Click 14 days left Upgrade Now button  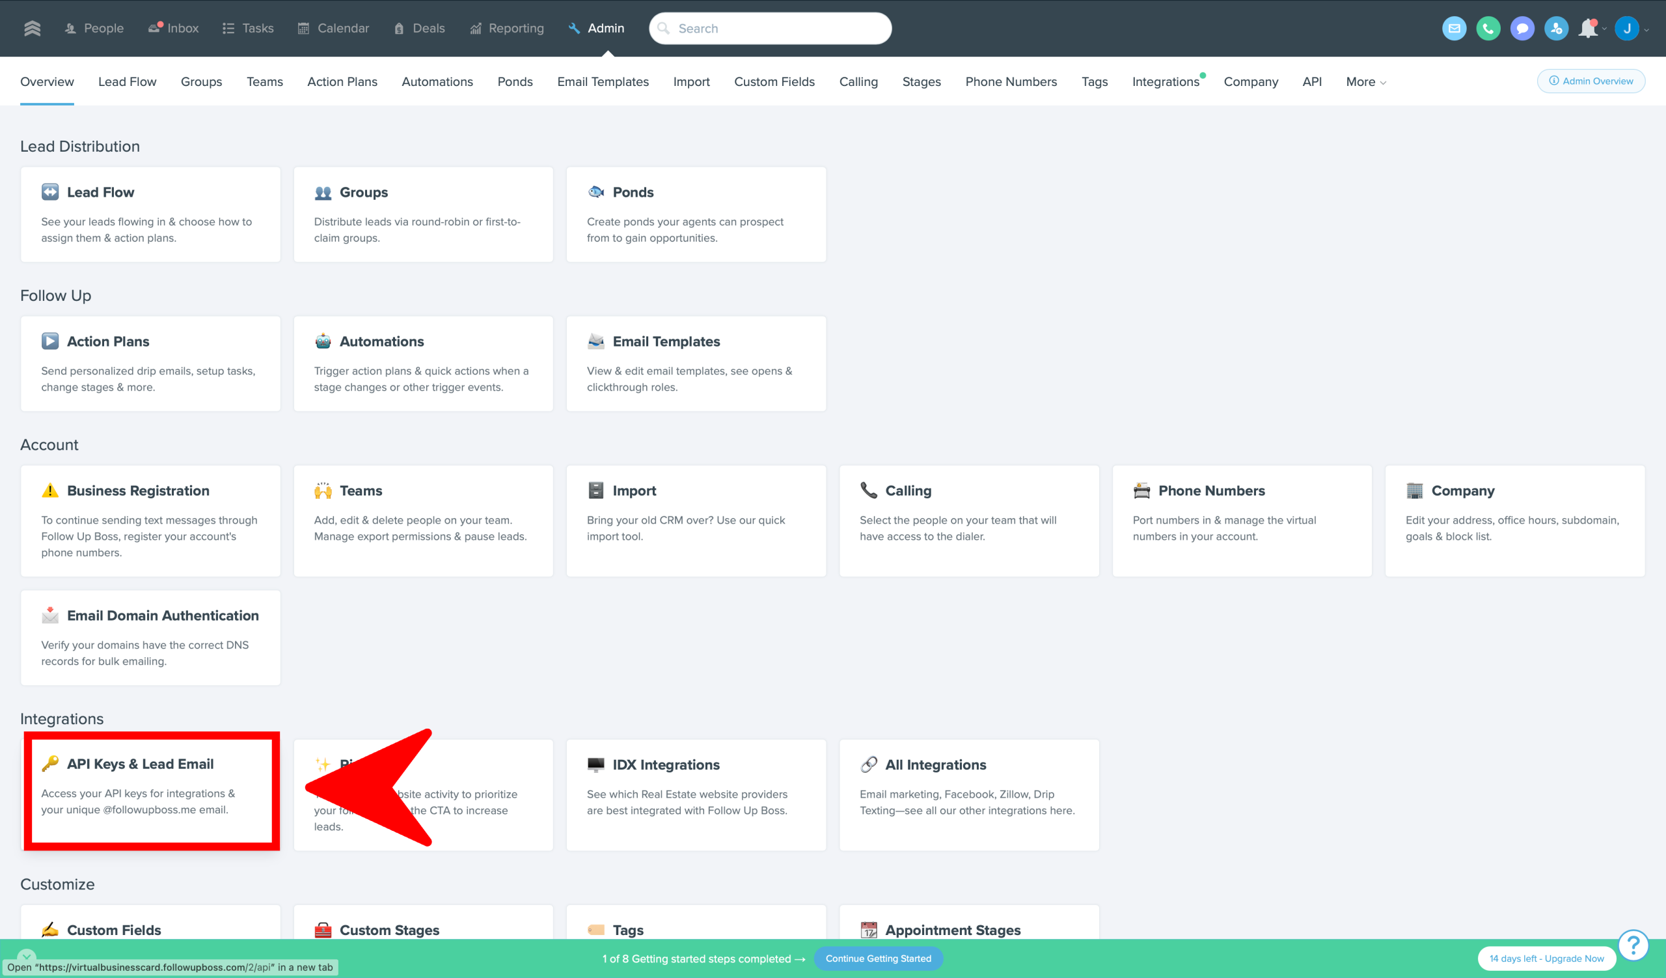(x=1546, y=959)
